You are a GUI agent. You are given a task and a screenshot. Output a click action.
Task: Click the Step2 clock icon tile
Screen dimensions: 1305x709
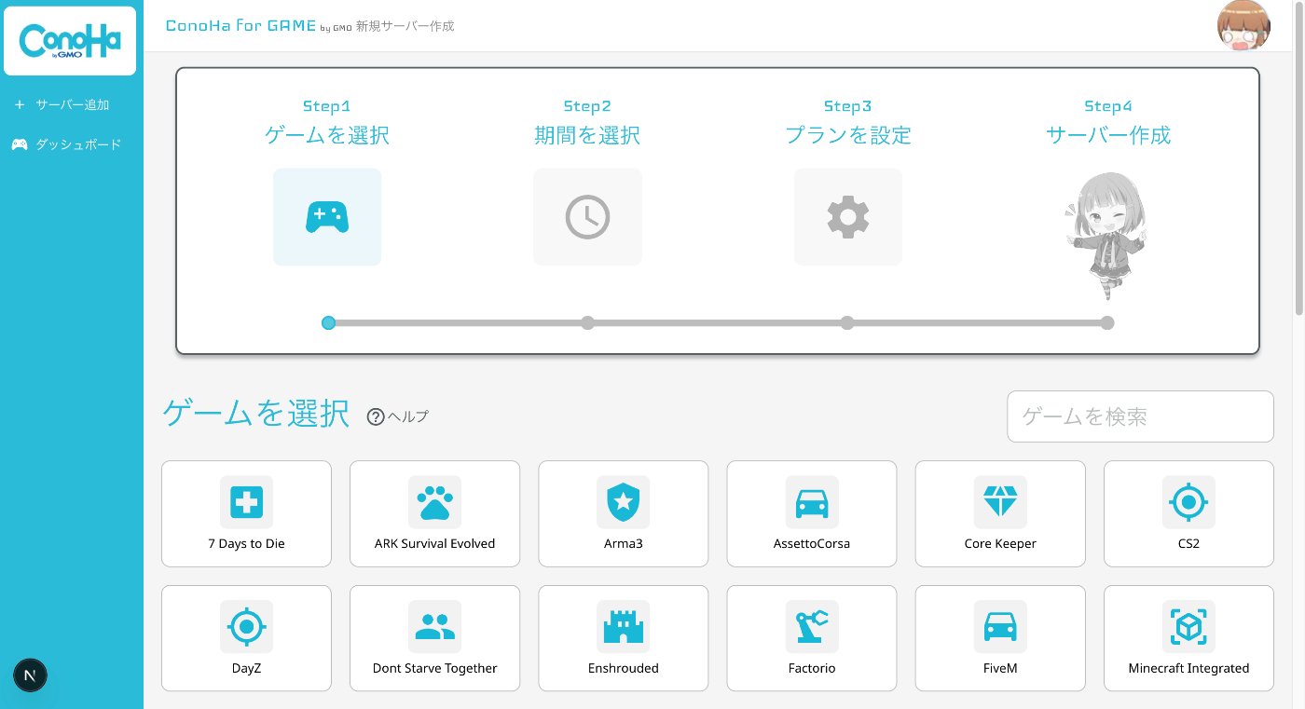[x=587, y=217]
